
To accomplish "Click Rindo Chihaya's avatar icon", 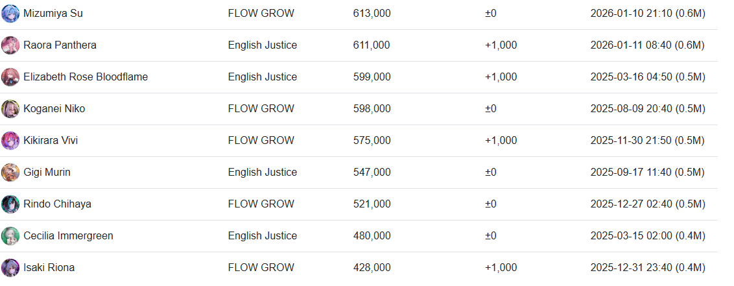I will click(x=10, y=204).
